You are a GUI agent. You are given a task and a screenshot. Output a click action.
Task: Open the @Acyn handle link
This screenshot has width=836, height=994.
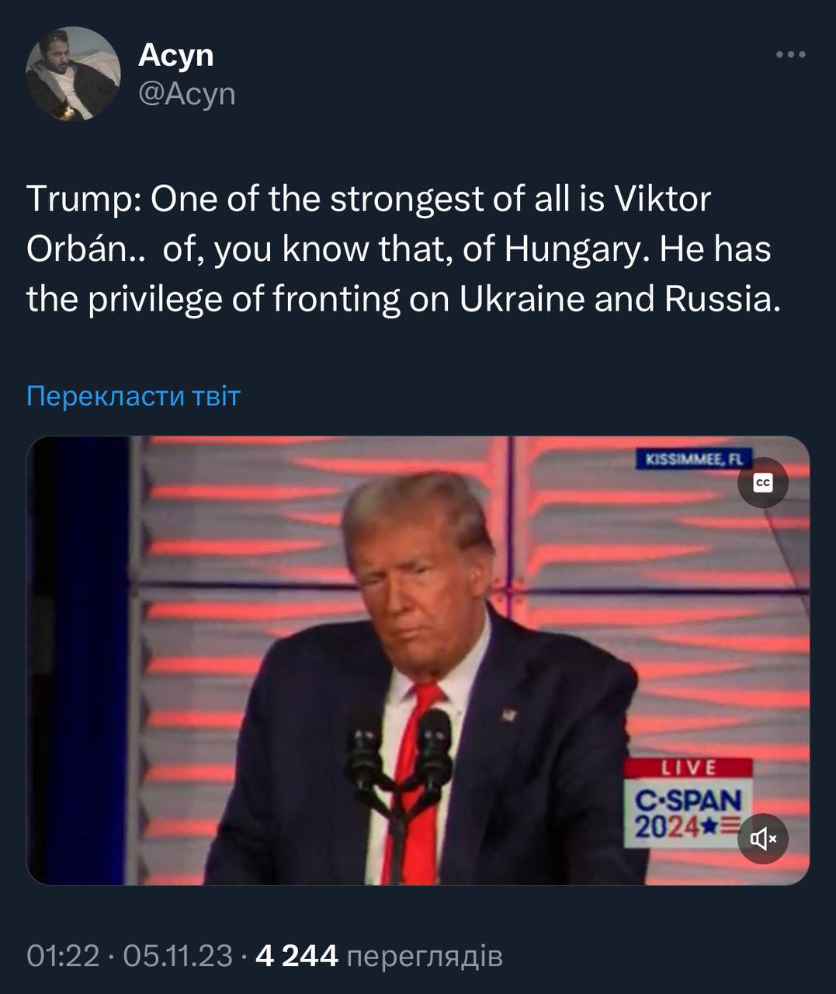pos(186,93)
